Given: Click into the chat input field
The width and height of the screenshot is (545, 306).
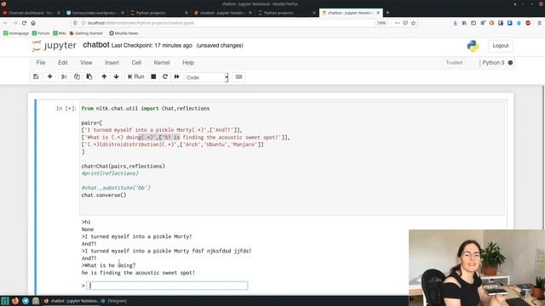Looking at the screenshot, I should (167, 286).
